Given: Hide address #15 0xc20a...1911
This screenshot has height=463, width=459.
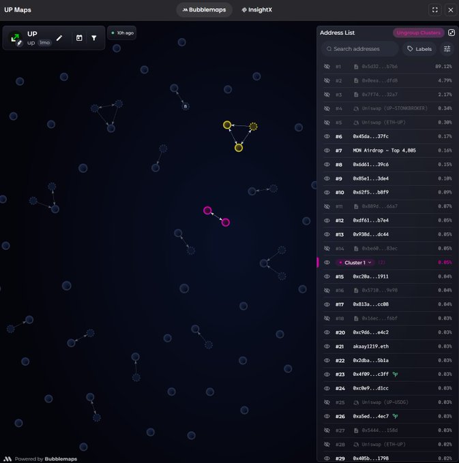Looking at the screenshot, I should [x=327, y=276].
